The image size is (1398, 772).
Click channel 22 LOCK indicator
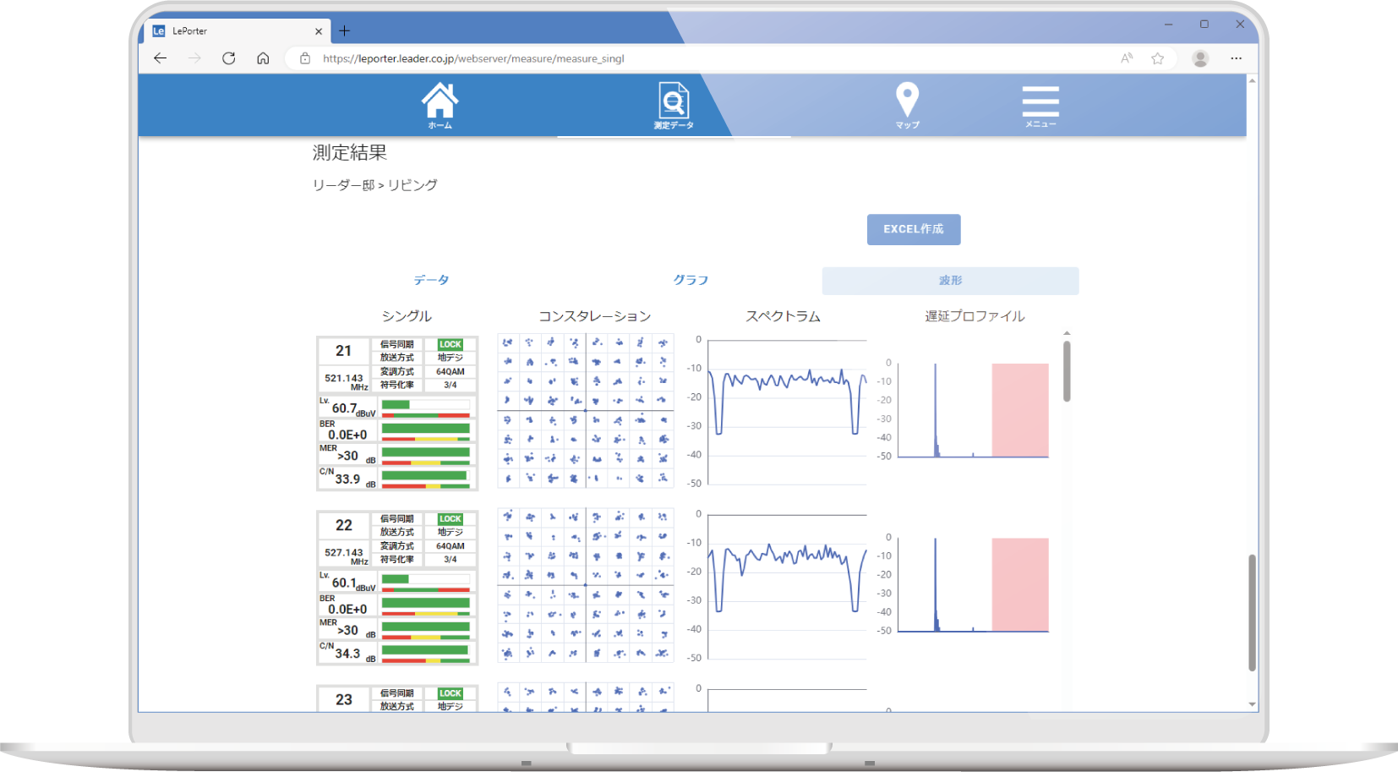(451, 518)
